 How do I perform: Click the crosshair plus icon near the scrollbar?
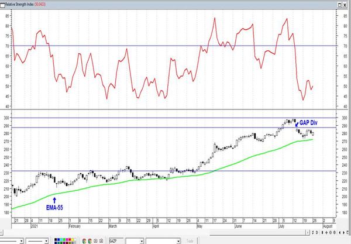(326, 232)
